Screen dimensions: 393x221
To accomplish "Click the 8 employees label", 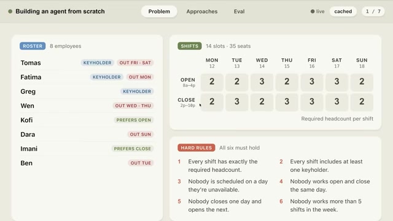I will (x=66, y=46).
